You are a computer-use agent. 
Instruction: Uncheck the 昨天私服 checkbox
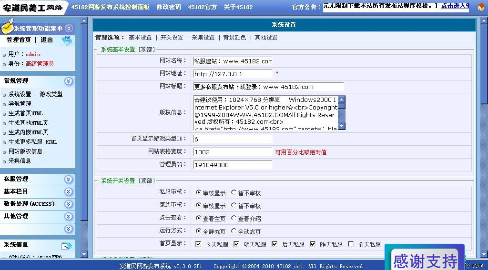(313, 244)
